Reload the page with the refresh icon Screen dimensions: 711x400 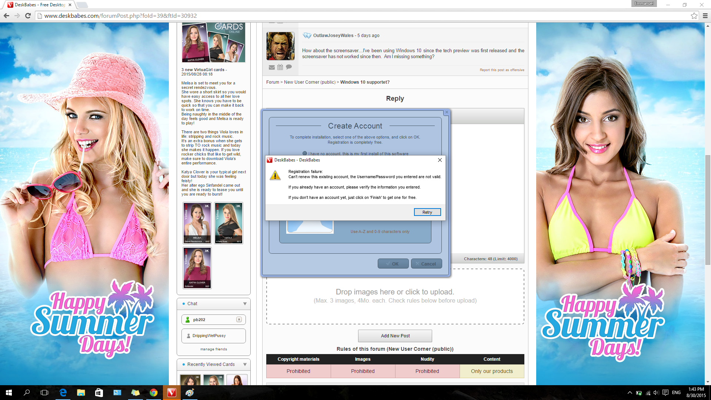[28, 16]
